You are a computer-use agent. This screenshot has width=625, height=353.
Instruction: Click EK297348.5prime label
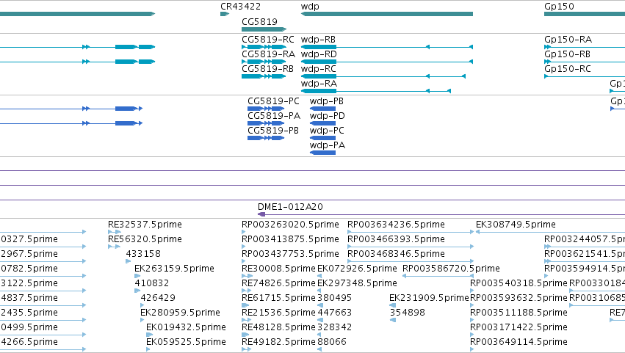click(x=357, y=283)
